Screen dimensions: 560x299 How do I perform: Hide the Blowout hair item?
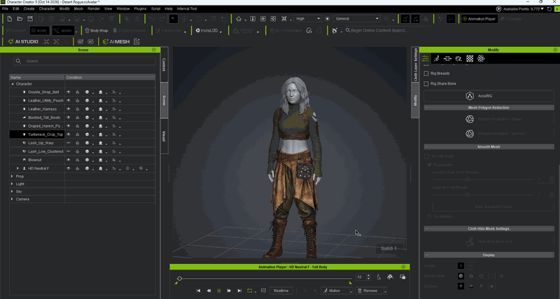[68, 160]
